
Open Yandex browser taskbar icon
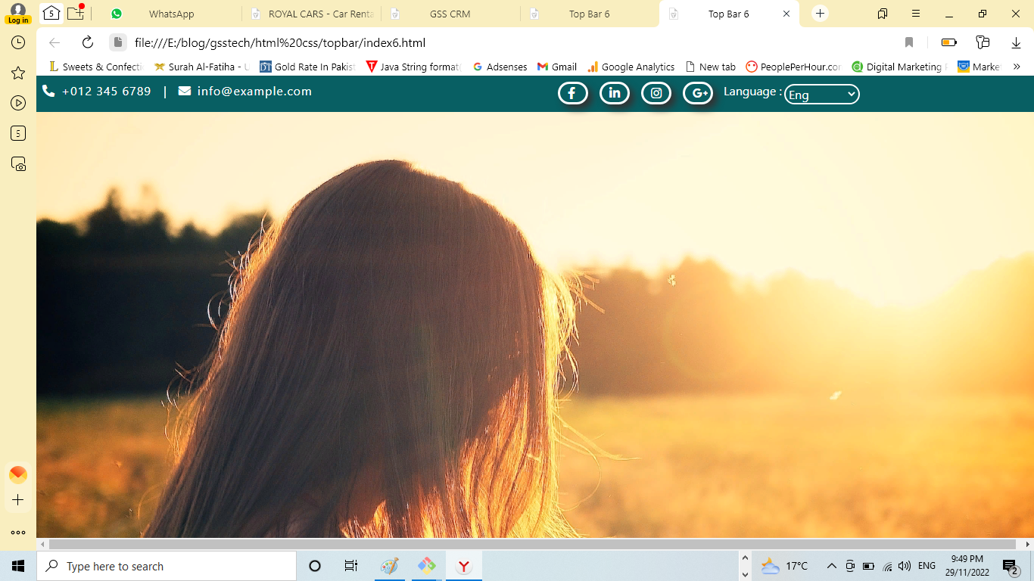[464, 566]
